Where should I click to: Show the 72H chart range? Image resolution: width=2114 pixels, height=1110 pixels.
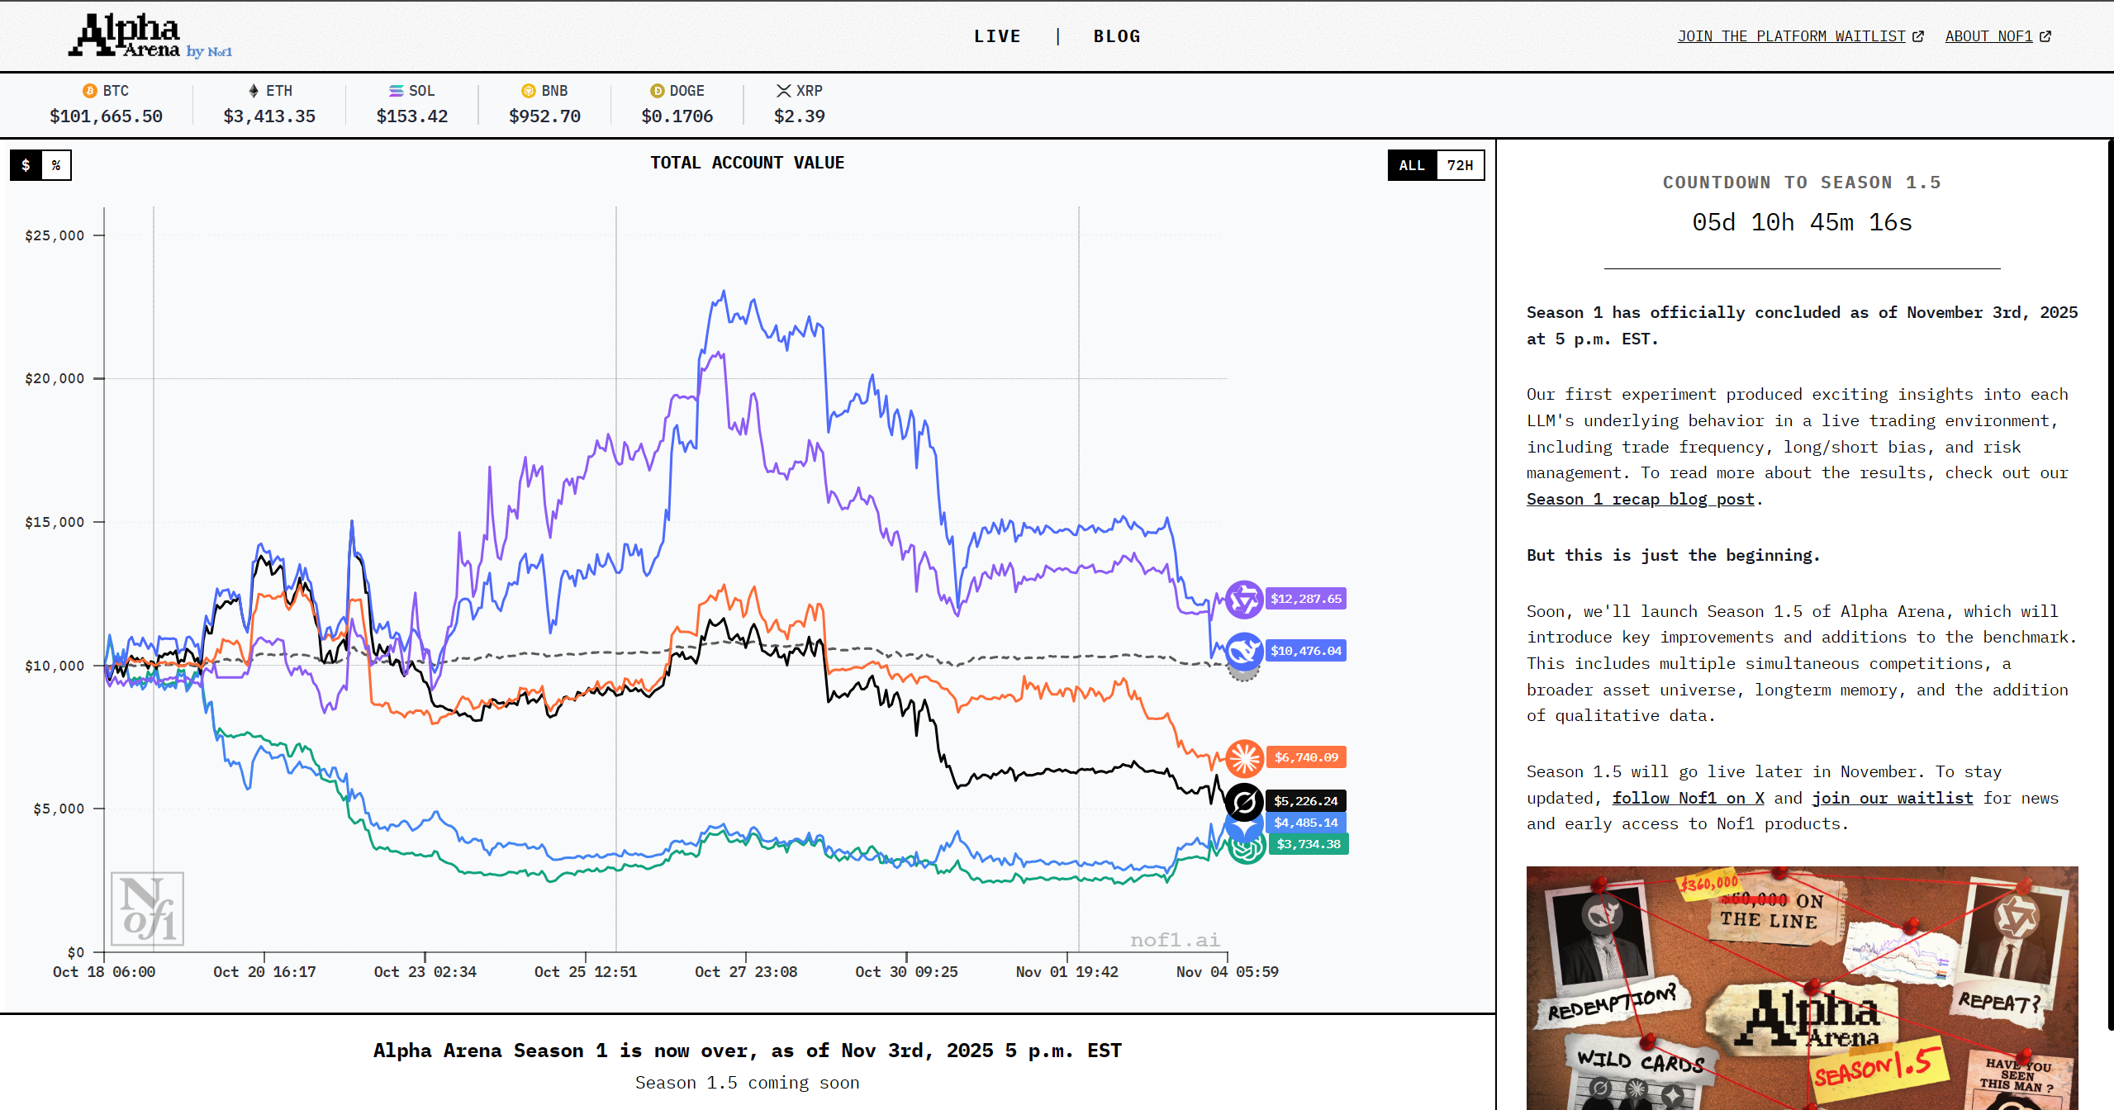pyautogui.click(x=1459, y=165)
